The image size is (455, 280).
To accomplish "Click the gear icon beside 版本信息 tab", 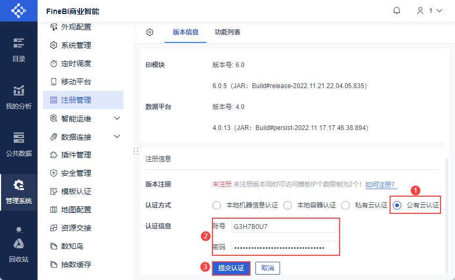I will (150, 32).
